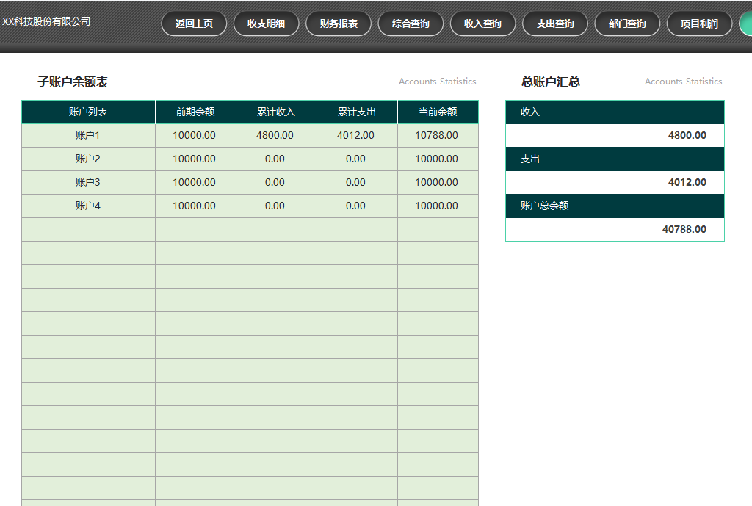The width and height of the screenshot is (752, 506).
Task: Select the 4800.00 cell in 账户1 row
Action: pyautogui.click(x=275, y=136)
